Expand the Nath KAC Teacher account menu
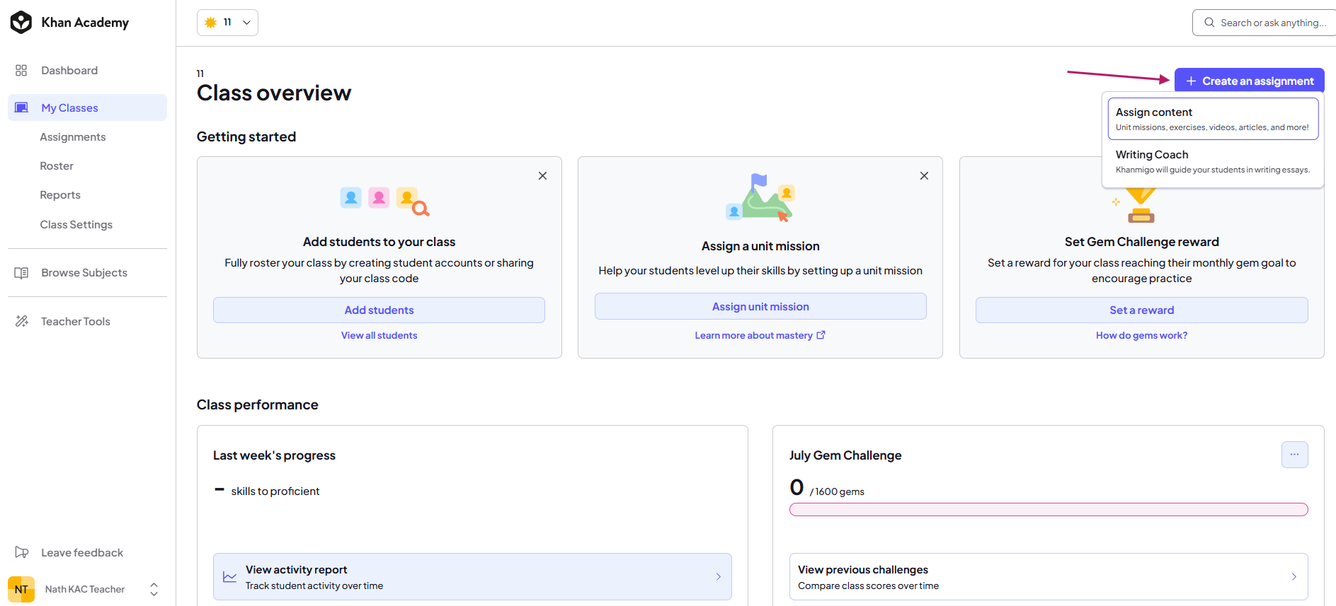This screenshot has height=606, width=1336. (x=154, y=589)
